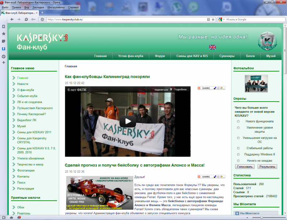
Task: Select Увеличения уровня защиты poll option
Action: tap(238, 128)
